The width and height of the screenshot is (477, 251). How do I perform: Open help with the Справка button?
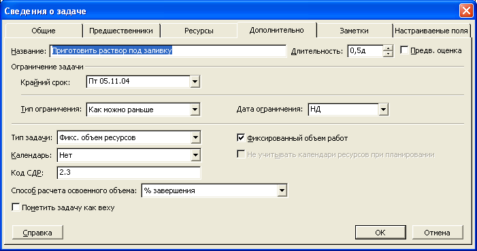coord(37,233)
